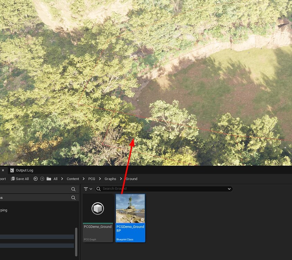The width and height of the screenshot is (292, 260).
Task: Open the PCG folder from the breadcrumb
Action: [x=92, y=179]
